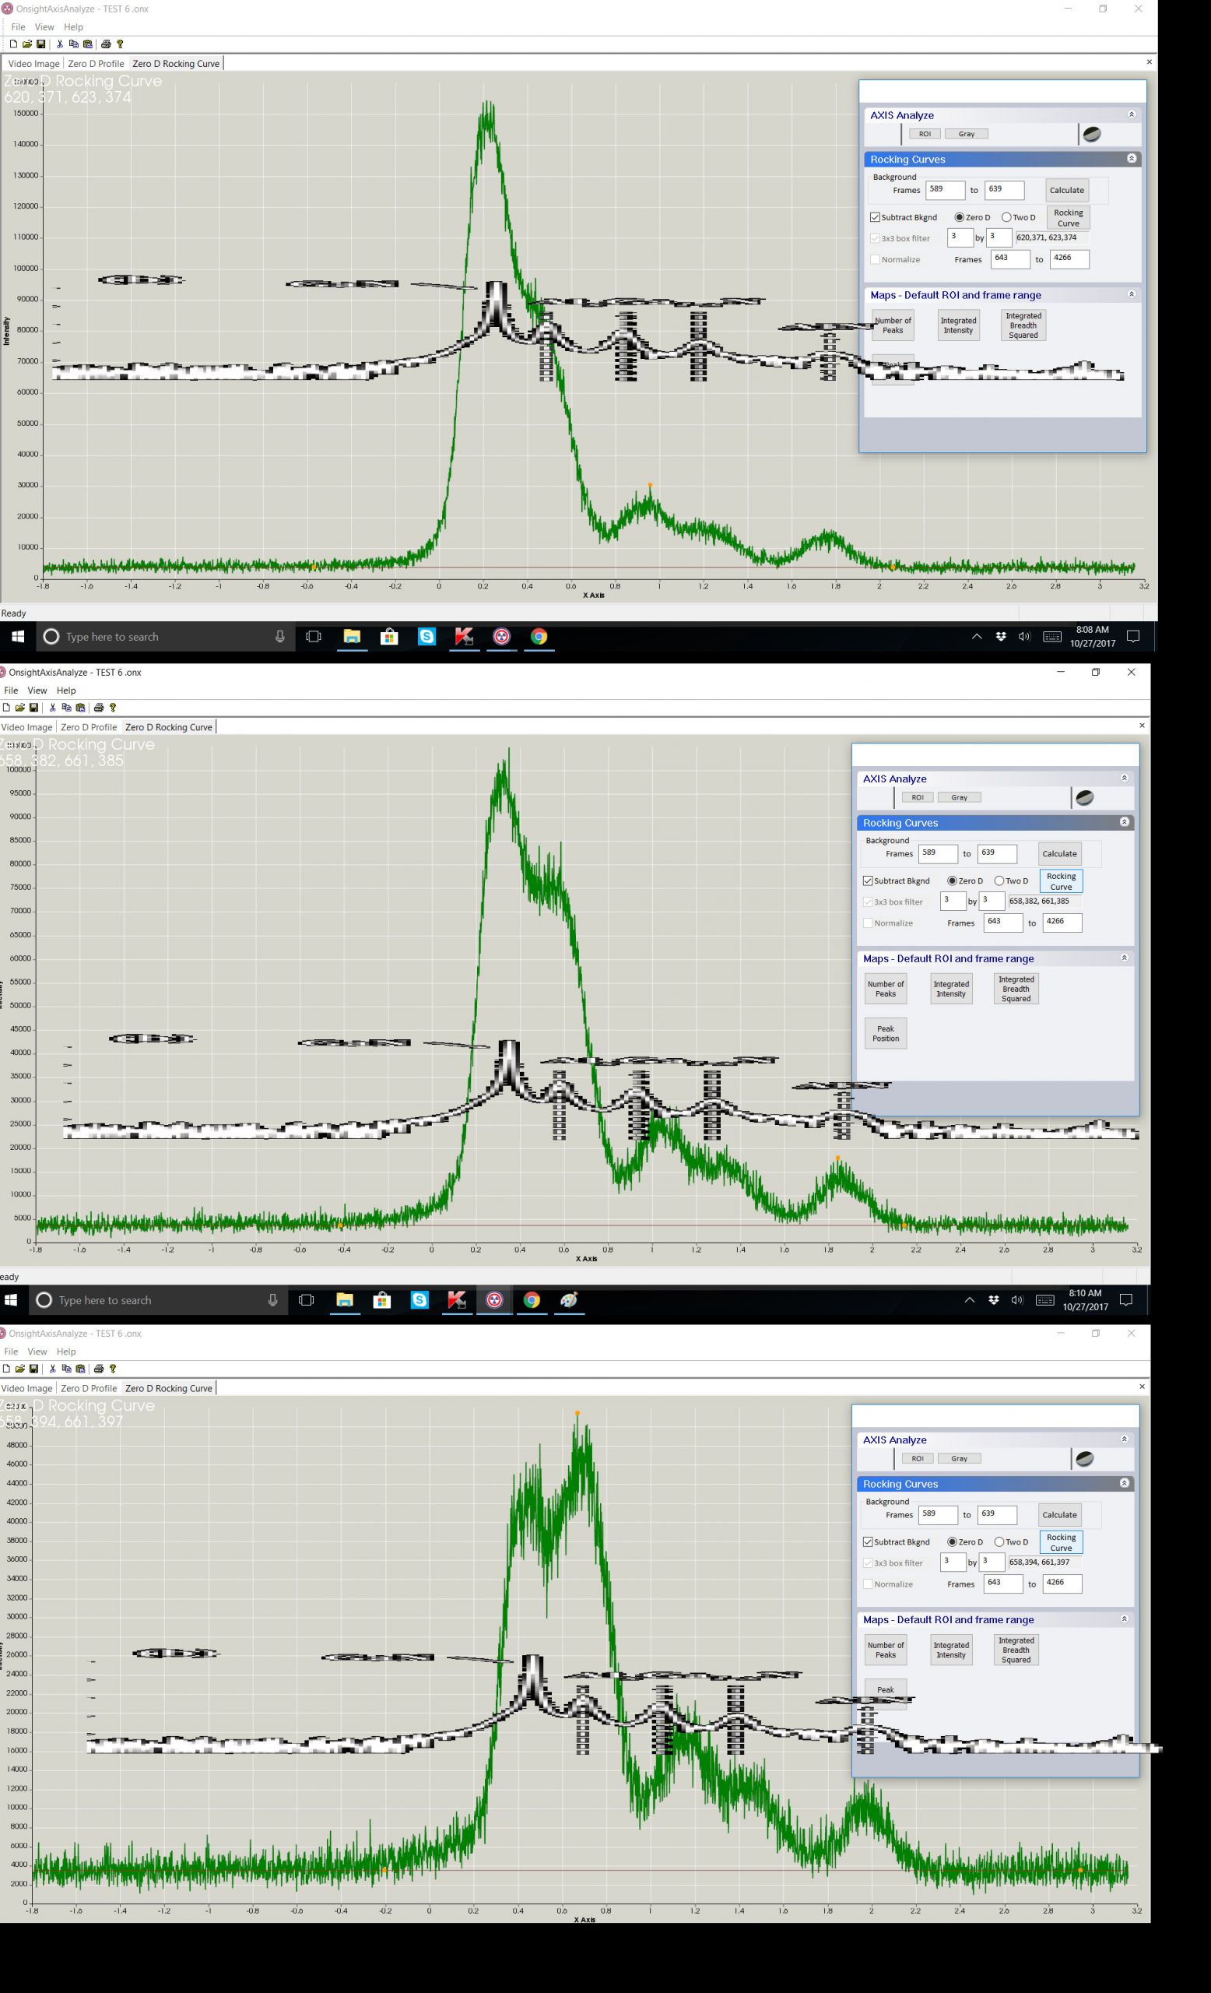This screenshot has height=1993, width=1211.
Task: Click the gray disc icon in topmost AXIS Analyze panel
Action: tap(1091, 134)
